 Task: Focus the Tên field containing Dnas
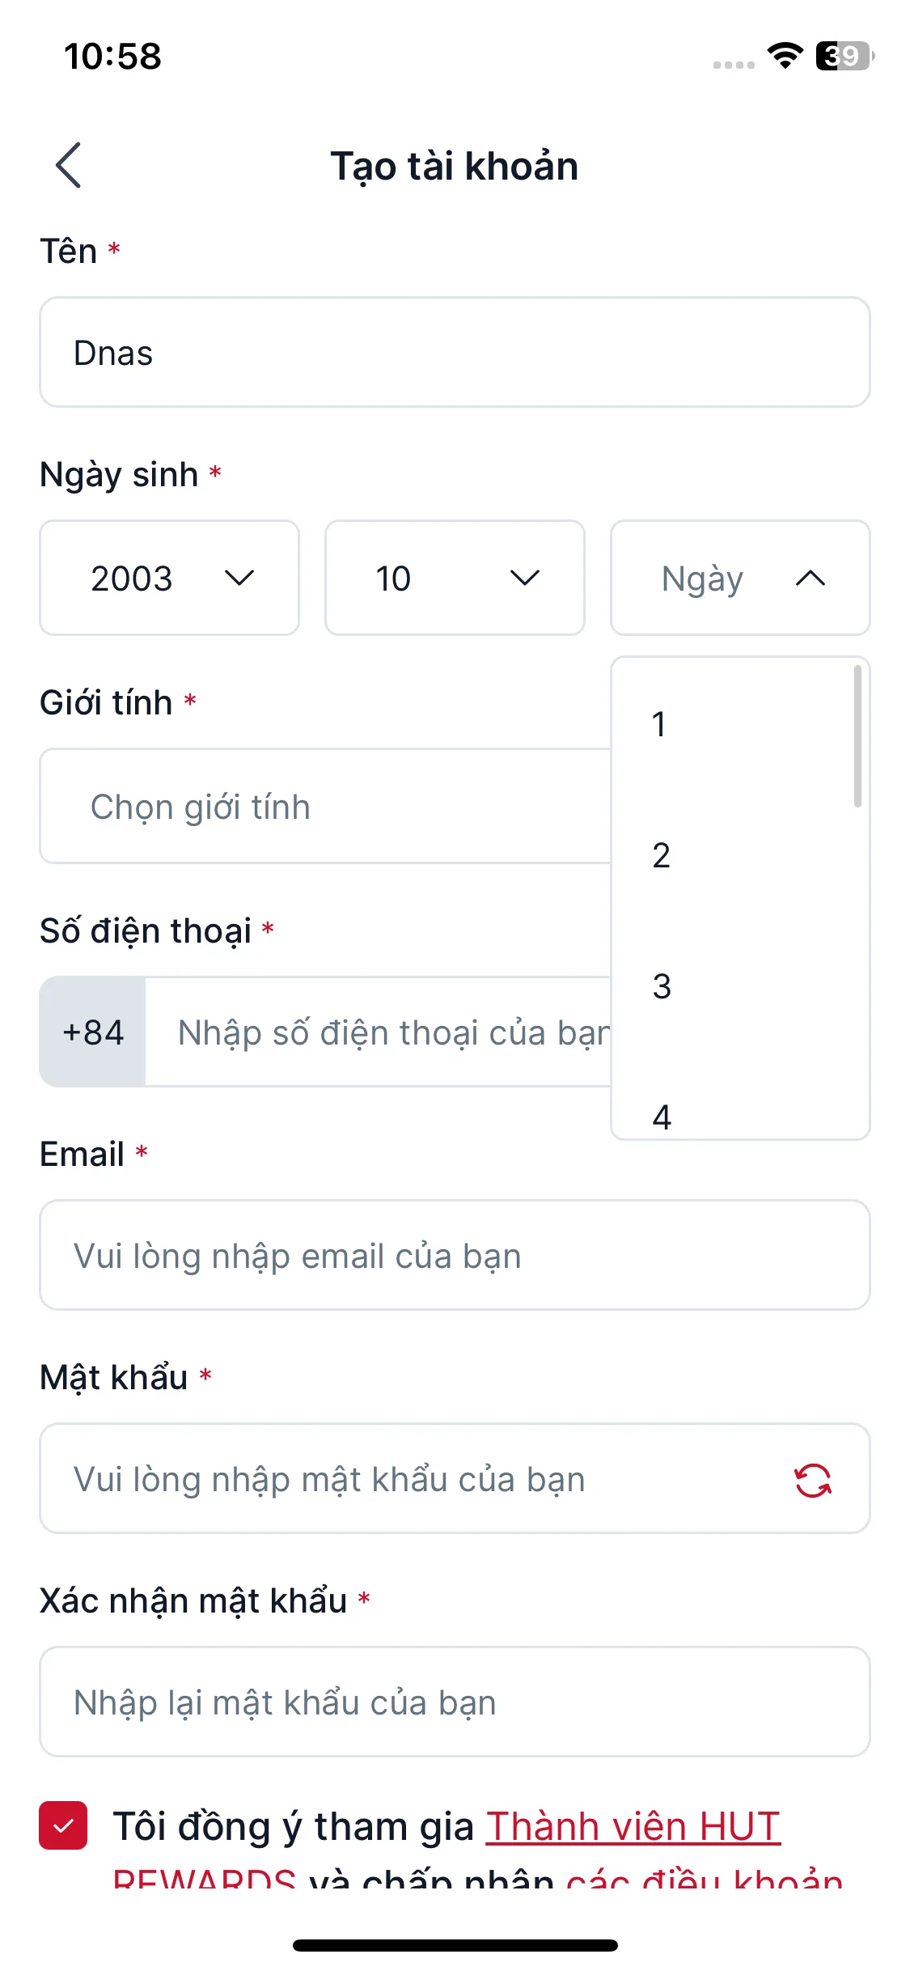pos(455,353)
